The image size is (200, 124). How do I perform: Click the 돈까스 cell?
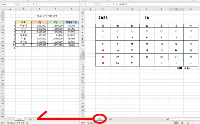23,42
